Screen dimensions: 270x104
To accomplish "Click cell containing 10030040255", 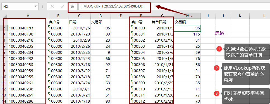I will tap(28, 77).
